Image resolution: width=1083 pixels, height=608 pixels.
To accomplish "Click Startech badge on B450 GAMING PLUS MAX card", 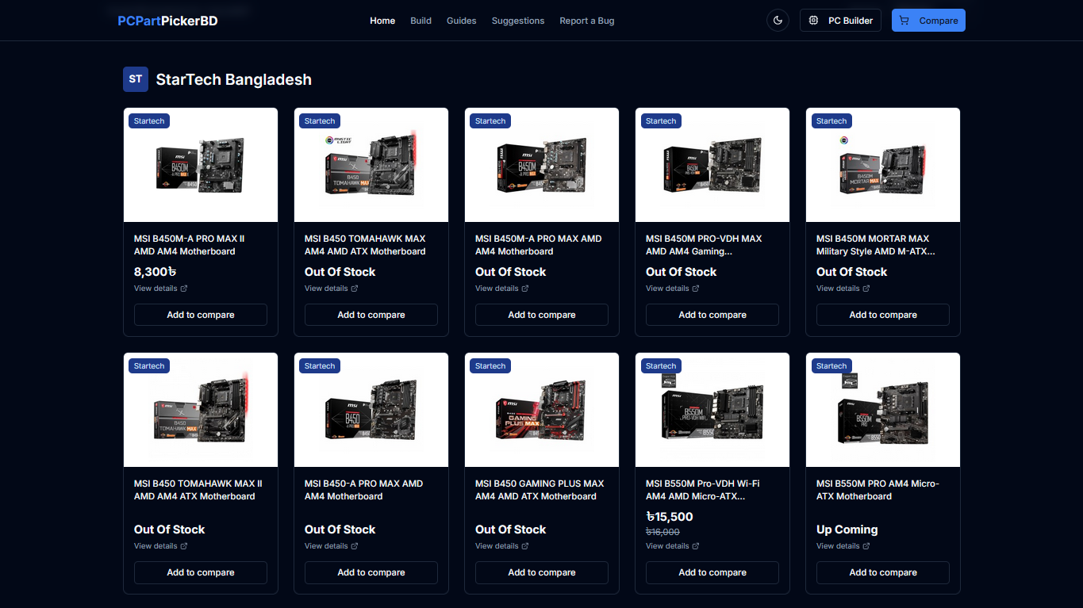I will click(x=490, y=366).
